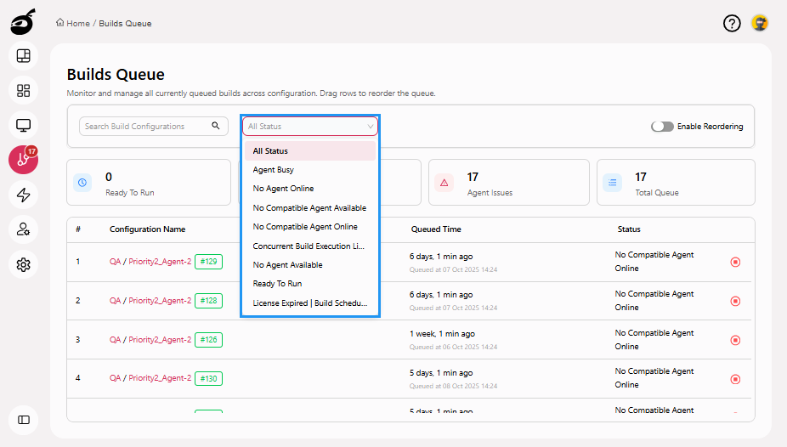787x447 pixels.
Task: Stop queued build #128
Action: [x=735, y=301]
